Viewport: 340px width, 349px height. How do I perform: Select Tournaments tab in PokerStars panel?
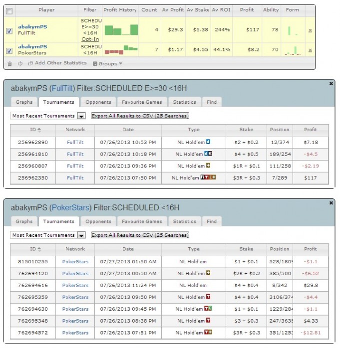click(58, 221)
